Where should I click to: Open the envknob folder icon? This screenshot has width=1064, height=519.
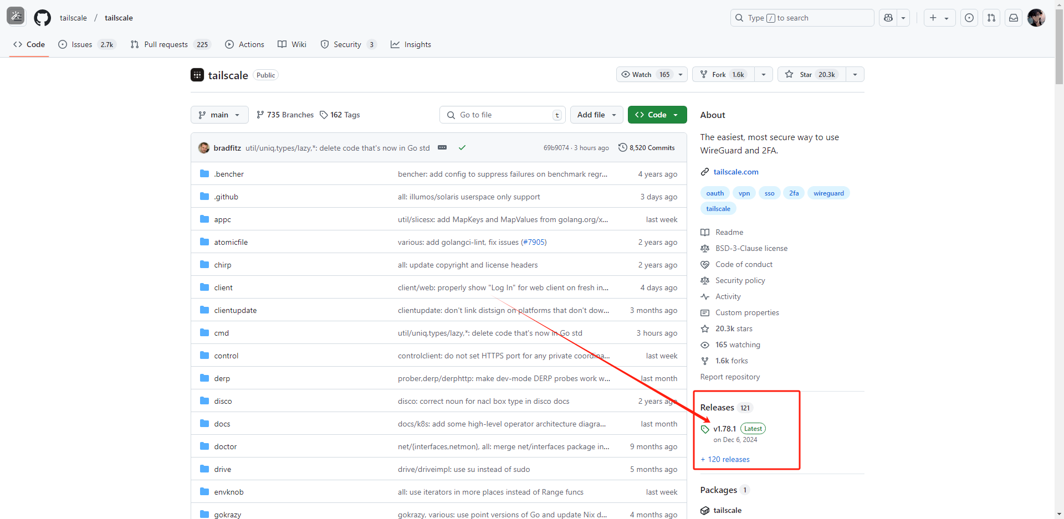tap(204, 491)
